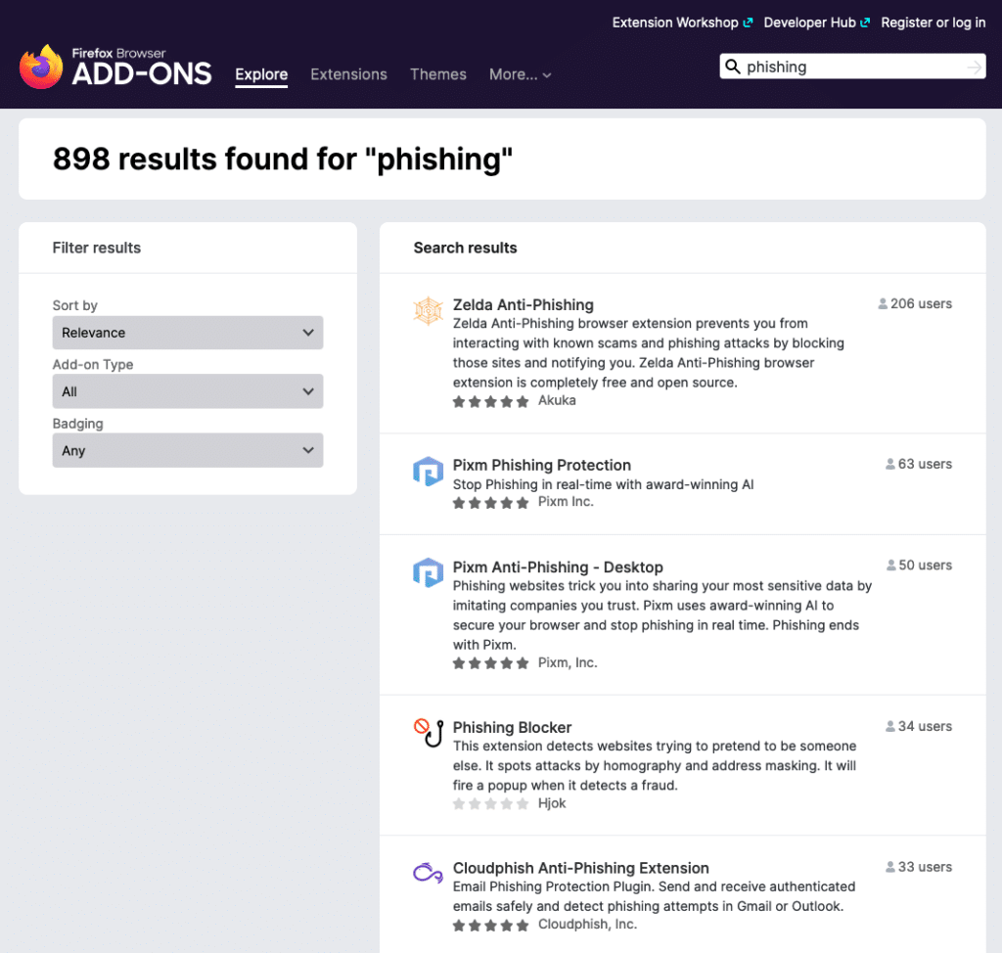Click the Filter results heading
Screen dimensions: 1002x953
tap(97, 248)
